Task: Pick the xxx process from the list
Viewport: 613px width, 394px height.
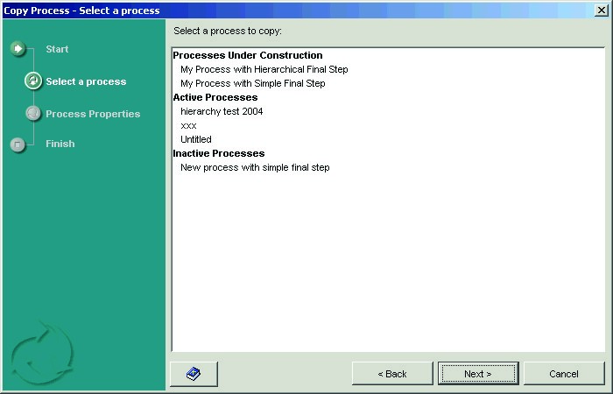Action: pos(188,125)
